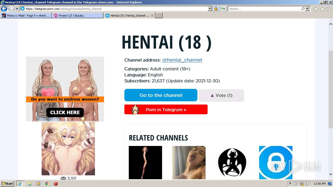Viewport: 333px width, 187px height.
Task: Open the File Explorer taskbar icon
Action: click(x=29, y=184)
